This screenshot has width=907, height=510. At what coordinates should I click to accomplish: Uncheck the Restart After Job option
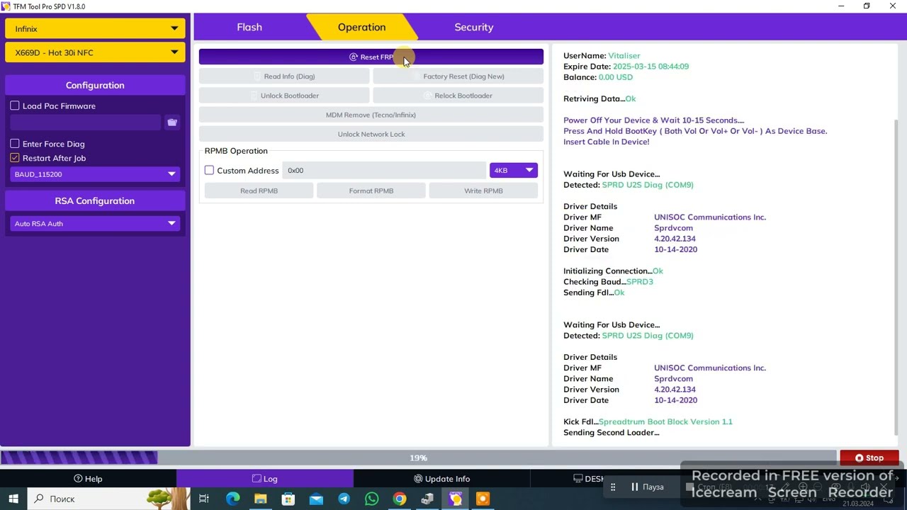[x=15, y=158]
